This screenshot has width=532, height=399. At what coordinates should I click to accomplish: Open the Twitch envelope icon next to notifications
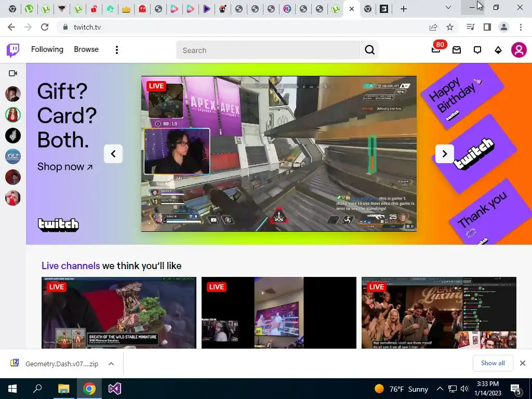[457, 50]
